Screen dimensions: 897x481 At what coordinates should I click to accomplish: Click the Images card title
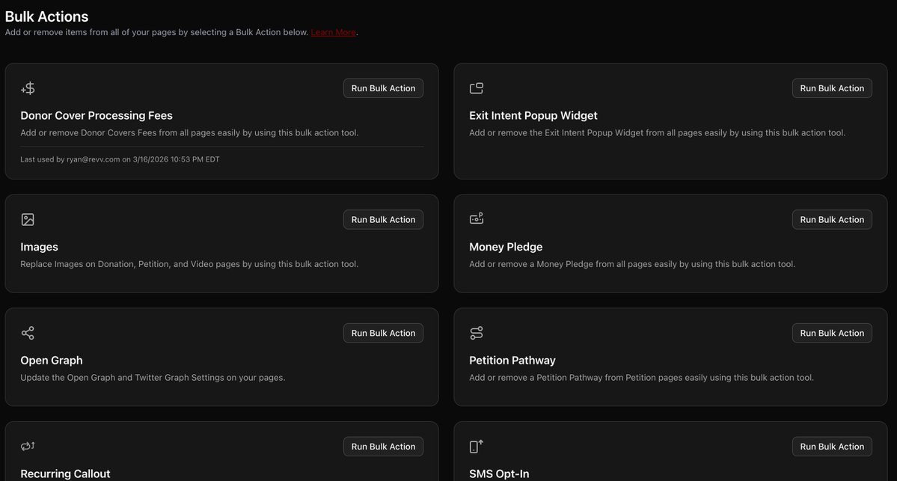pos(40,247)
